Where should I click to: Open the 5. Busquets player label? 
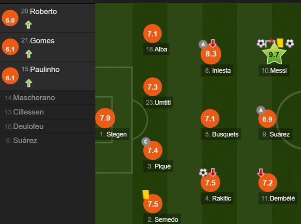221,134
